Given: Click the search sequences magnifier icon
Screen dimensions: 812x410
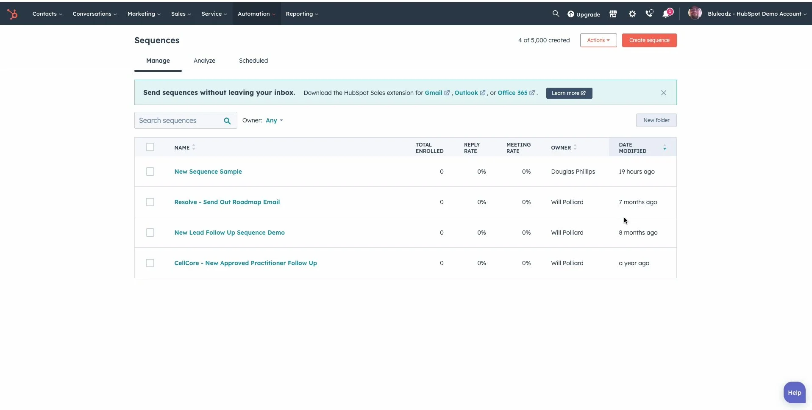Looking at the screenshot, I should 227,121.
